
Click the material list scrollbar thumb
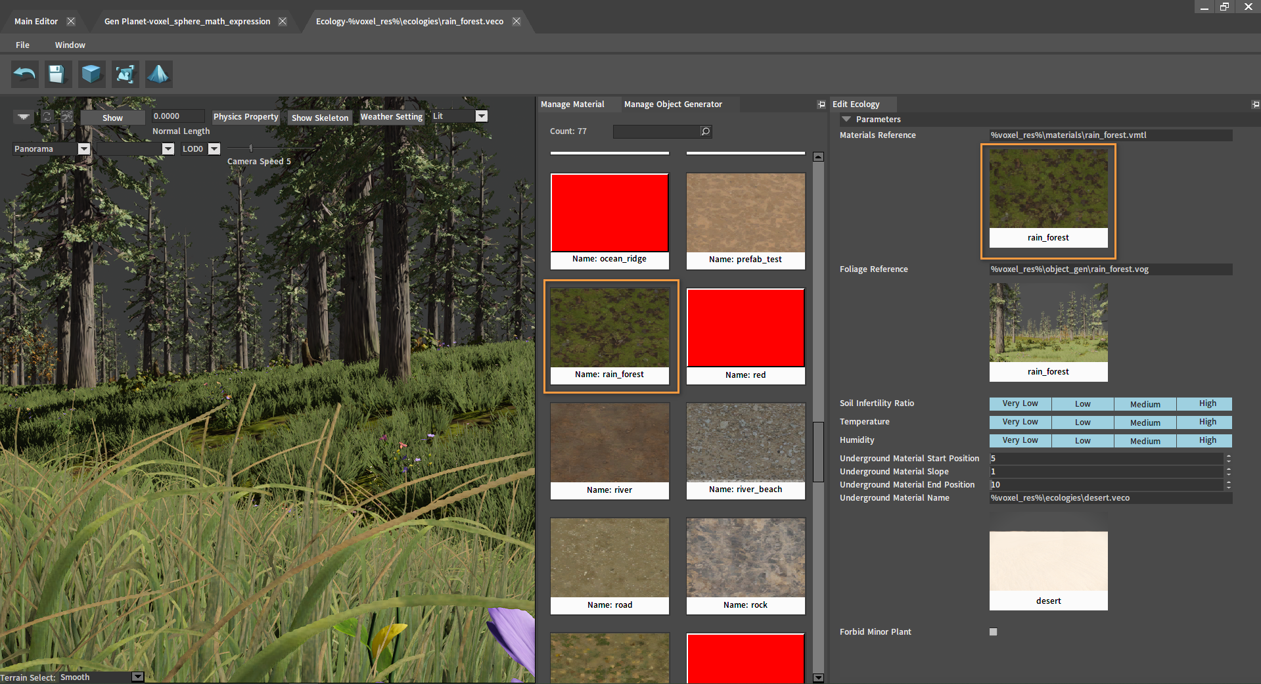point(818,452)
